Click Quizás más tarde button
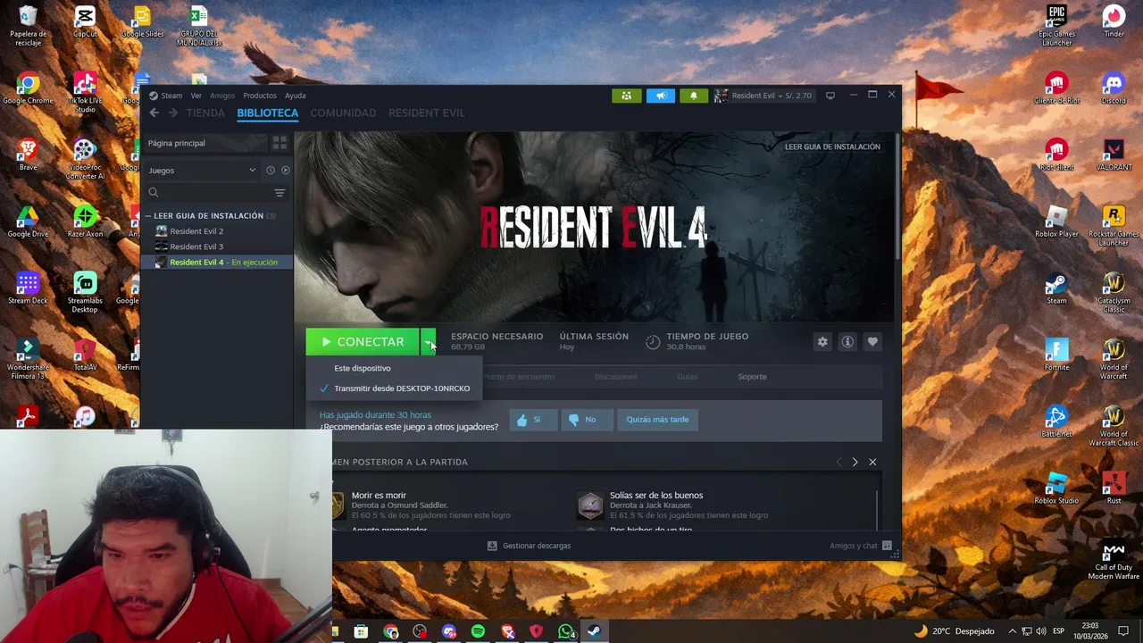The height and width of the screenshot is (643, 1143). (657, 420)
